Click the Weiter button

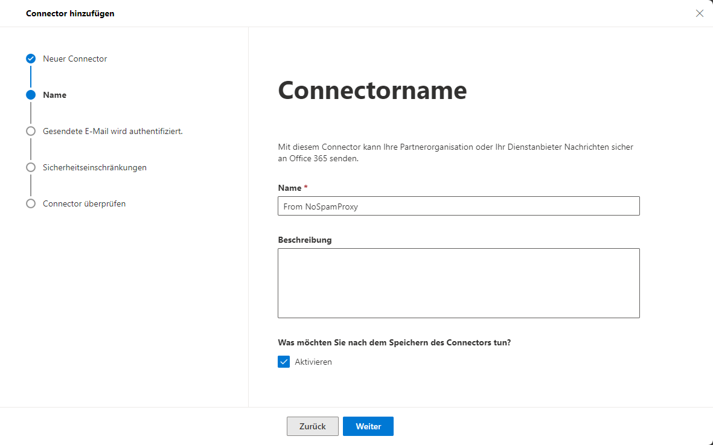tap(368, 426)
